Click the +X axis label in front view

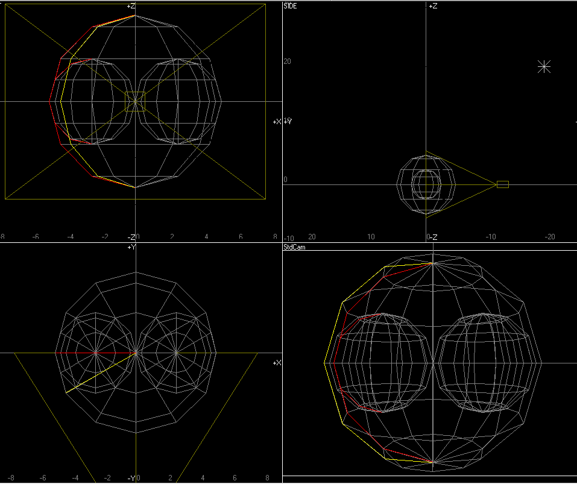(277, 122)
